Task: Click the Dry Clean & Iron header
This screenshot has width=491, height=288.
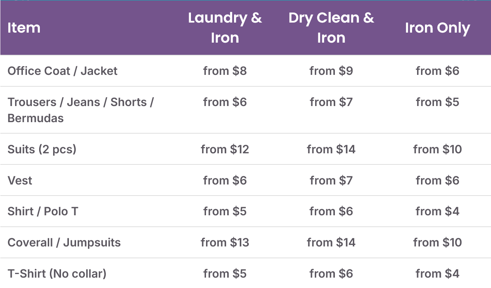Action: 331,28
